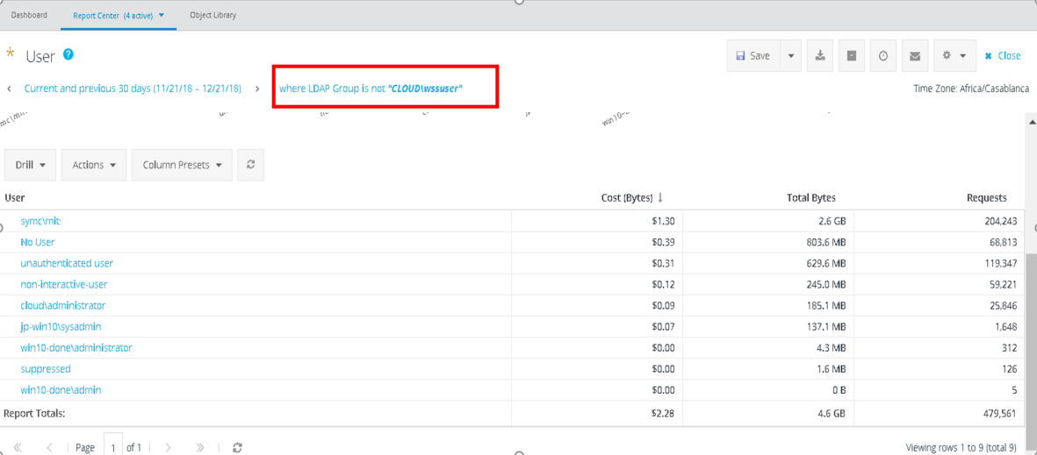Open the symc\mit user link

click(x=41, y=221)
